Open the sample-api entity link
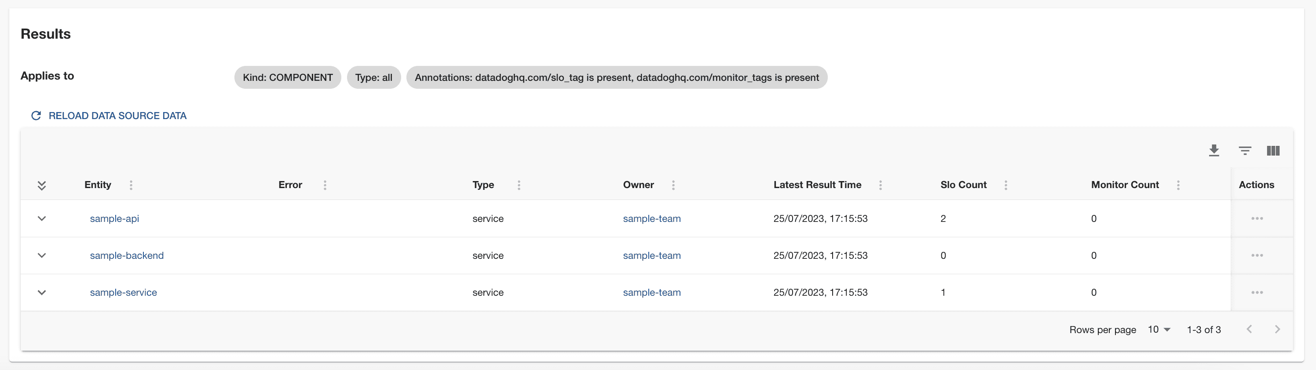Screen dimensions: 1316x370 point(114,218)
